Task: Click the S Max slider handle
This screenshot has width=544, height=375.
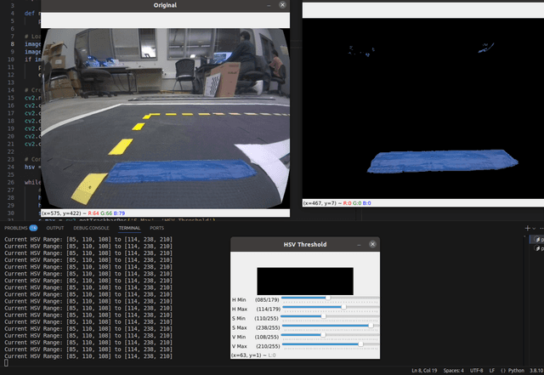Action: click(x=371, y=326)
